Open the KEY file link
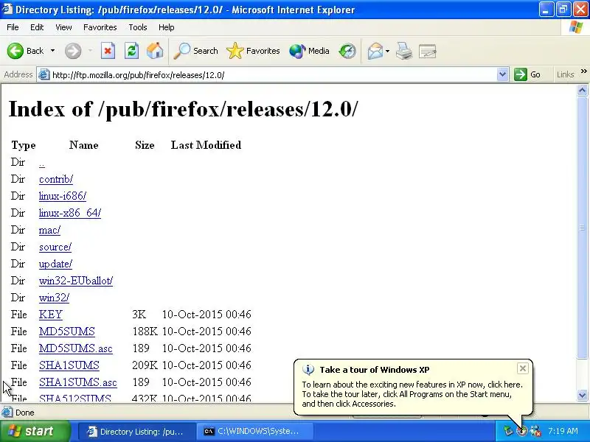590x442 pixels. point(50,315)
